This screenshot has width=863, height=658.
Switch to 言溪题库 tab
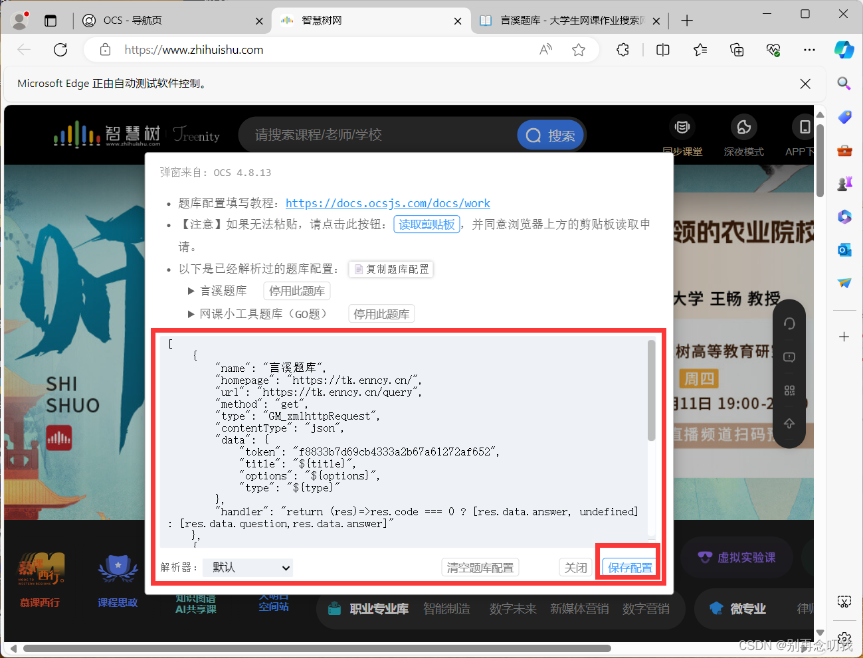pyautogui.click(x=569, y=21)
